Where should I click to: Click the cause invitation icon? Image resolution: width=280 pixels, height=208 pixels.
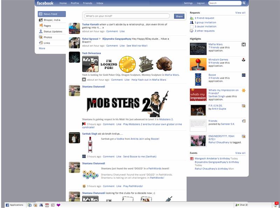click(x=191, y=27)
